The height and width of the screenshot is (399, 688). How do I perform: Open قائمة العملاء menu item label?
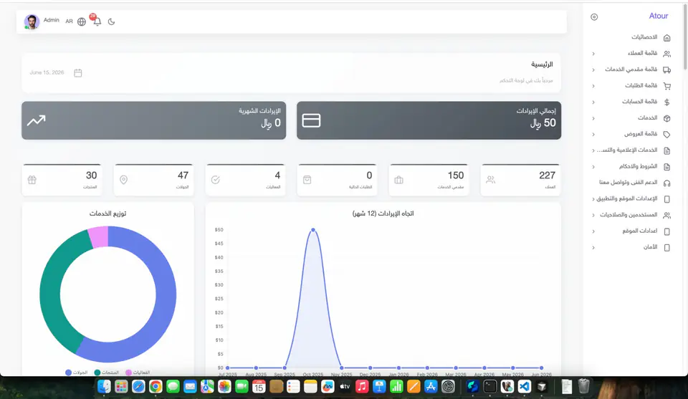click(x=642, y=54)
